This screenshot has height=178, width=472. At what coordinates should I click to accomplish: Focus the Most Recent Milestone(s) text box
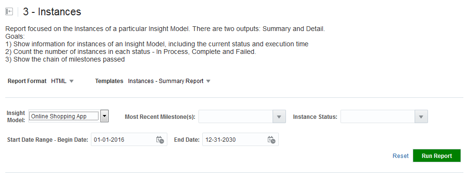coord(236,116)
